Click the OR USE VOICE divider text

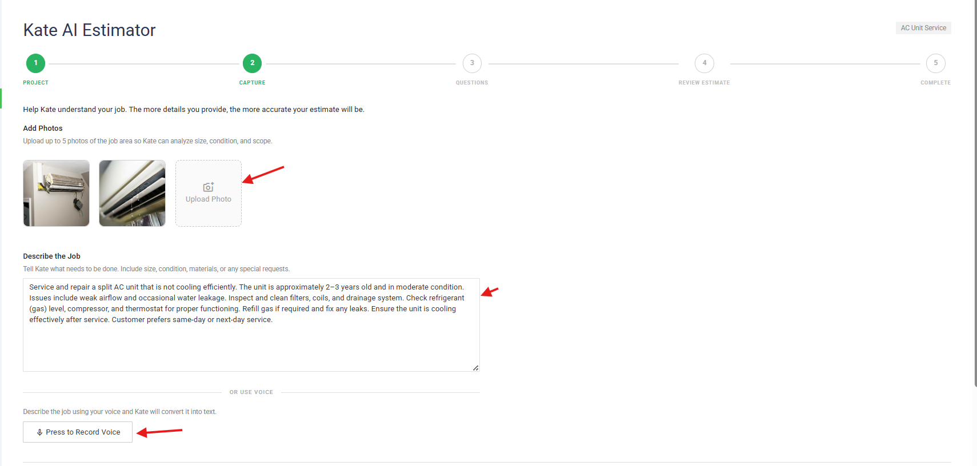coord(251,392)
